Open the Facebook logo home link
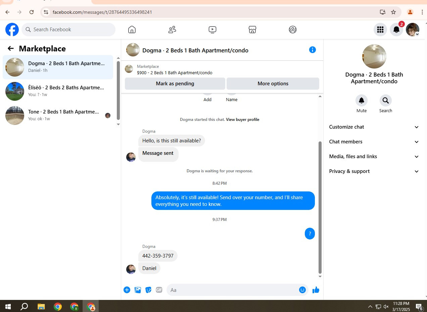Image resolution: width=427 pixels, height=312 pixels. coord(12,30)
